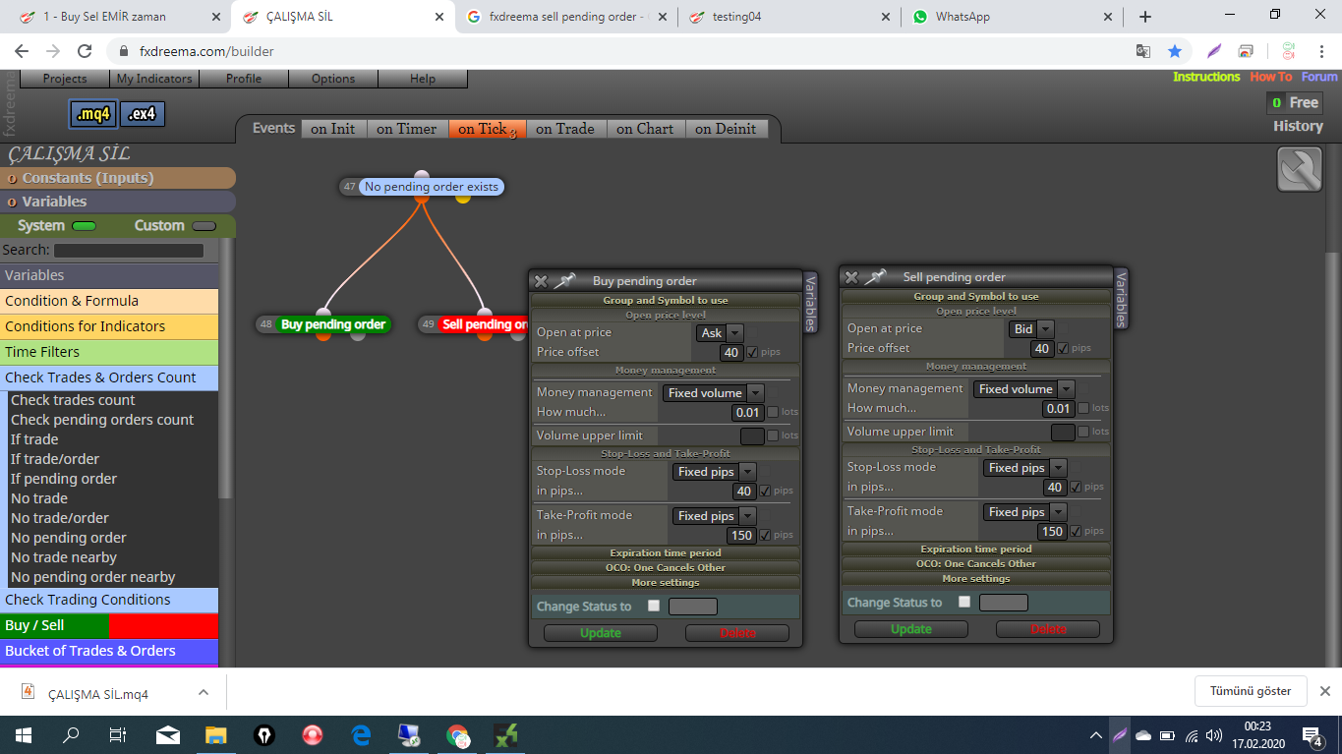Click into the blocks Search field
Viewport: 1342px width, 754px height.
(128, 251)
